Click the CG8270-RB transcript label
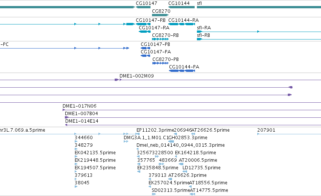Screen dimensions: 321x196 click(166, 35)
